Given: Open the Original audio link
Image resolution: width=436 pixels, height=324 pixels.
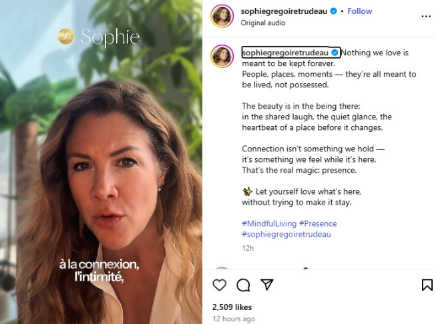Looking at the screenshot, I should point(262,23).
